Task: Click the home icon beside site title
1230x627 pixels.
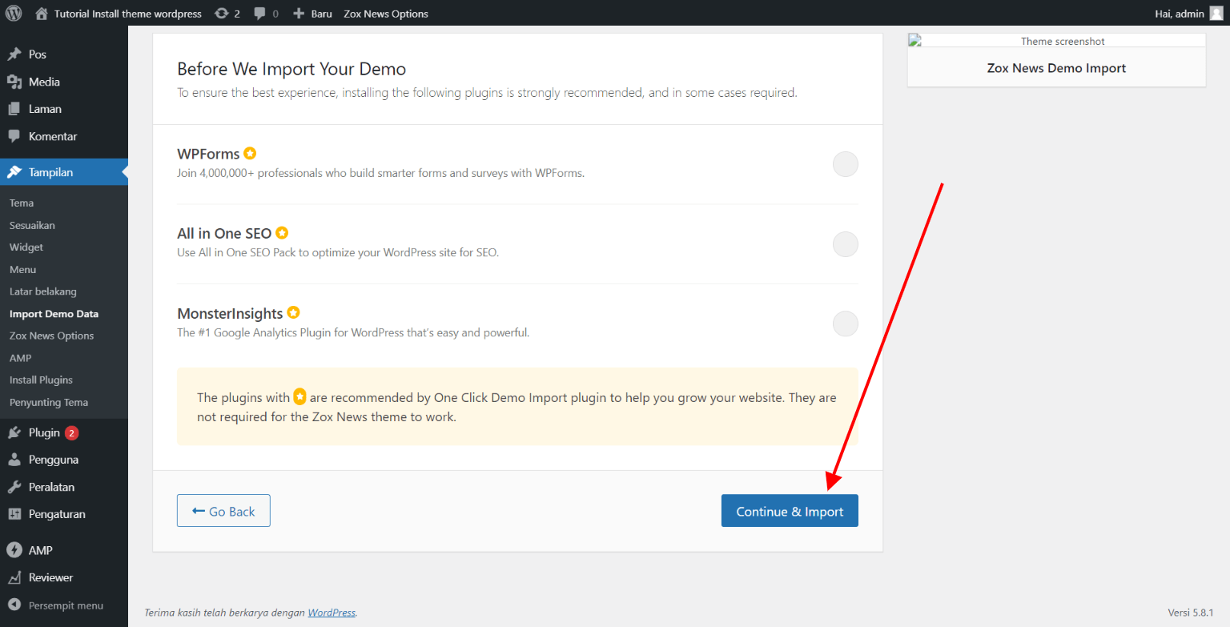Action: [42, 14]
